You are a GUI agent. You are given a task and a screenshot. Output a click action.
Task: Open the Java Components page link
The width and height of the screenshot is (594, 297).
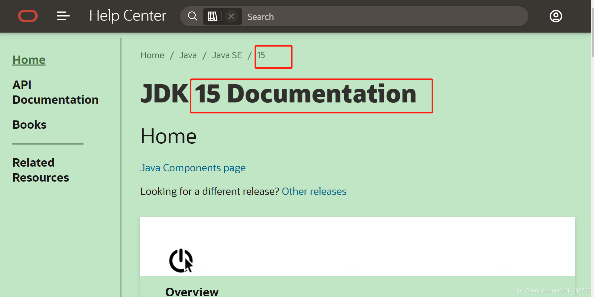[x=193, y=168]
